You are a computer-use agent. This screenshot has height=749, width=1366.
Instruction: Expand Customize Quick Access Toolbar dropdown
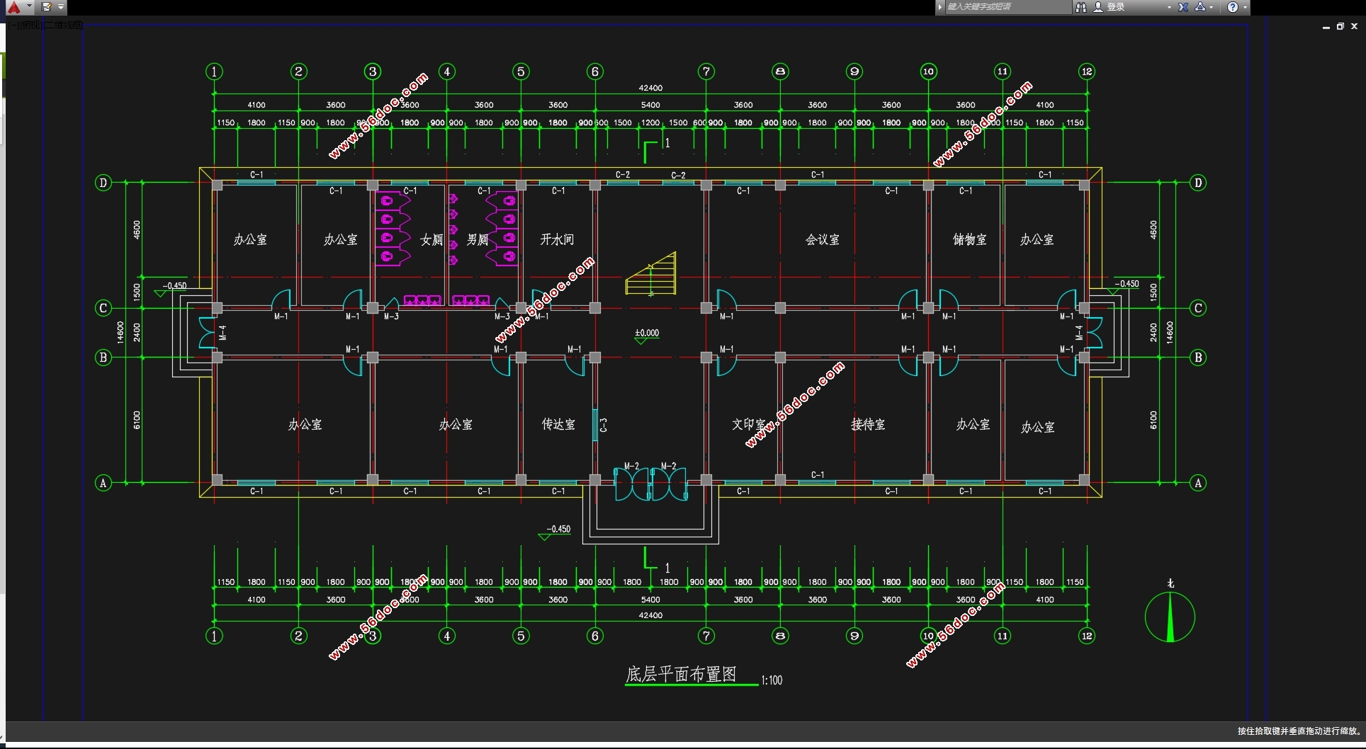[x=61, y=7]
